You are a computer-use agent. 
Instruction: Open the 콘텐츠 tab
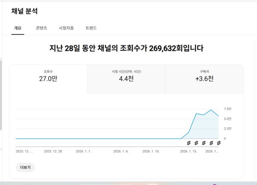coord(42,28)
